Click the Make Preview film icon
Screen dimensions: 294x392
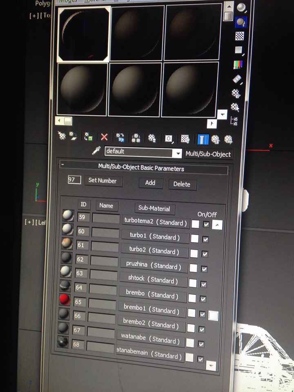237,79
